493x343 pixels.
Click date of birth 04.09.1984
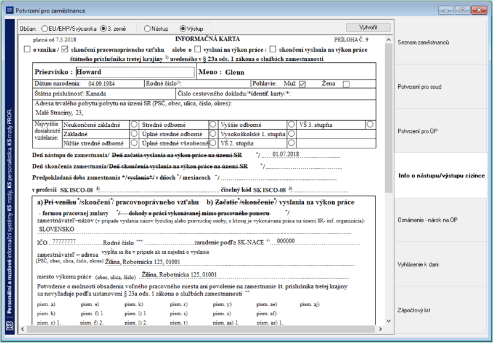point(101,84)
